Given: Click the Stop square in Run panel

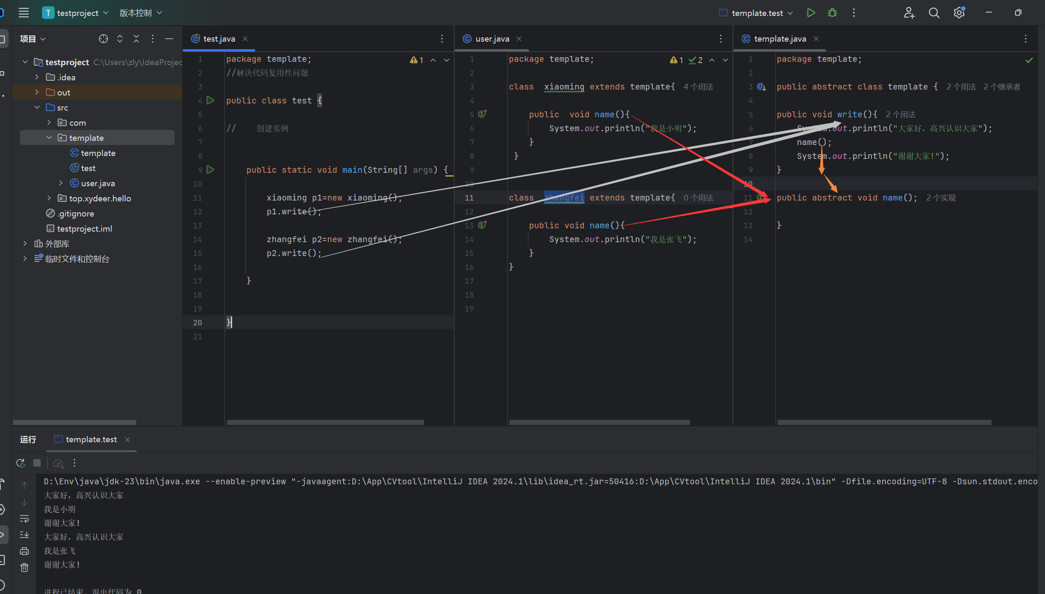Looking at the screenshot, I should tap(37, 463).
